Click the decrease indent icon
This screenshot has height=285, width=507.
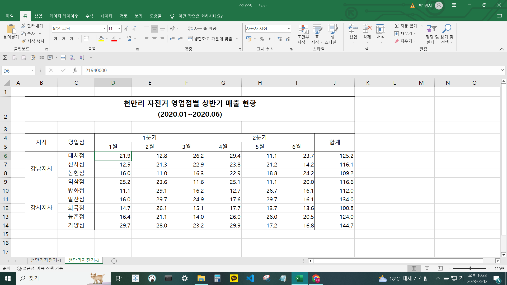[172, 39]
